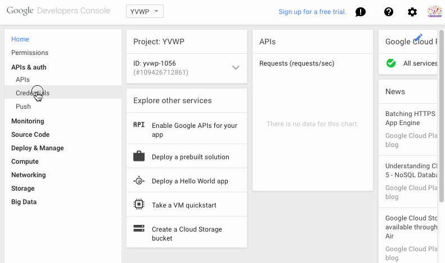Open the feedback alert bubble icon
The width and height of the screenshot is (445, 263).
361,12
